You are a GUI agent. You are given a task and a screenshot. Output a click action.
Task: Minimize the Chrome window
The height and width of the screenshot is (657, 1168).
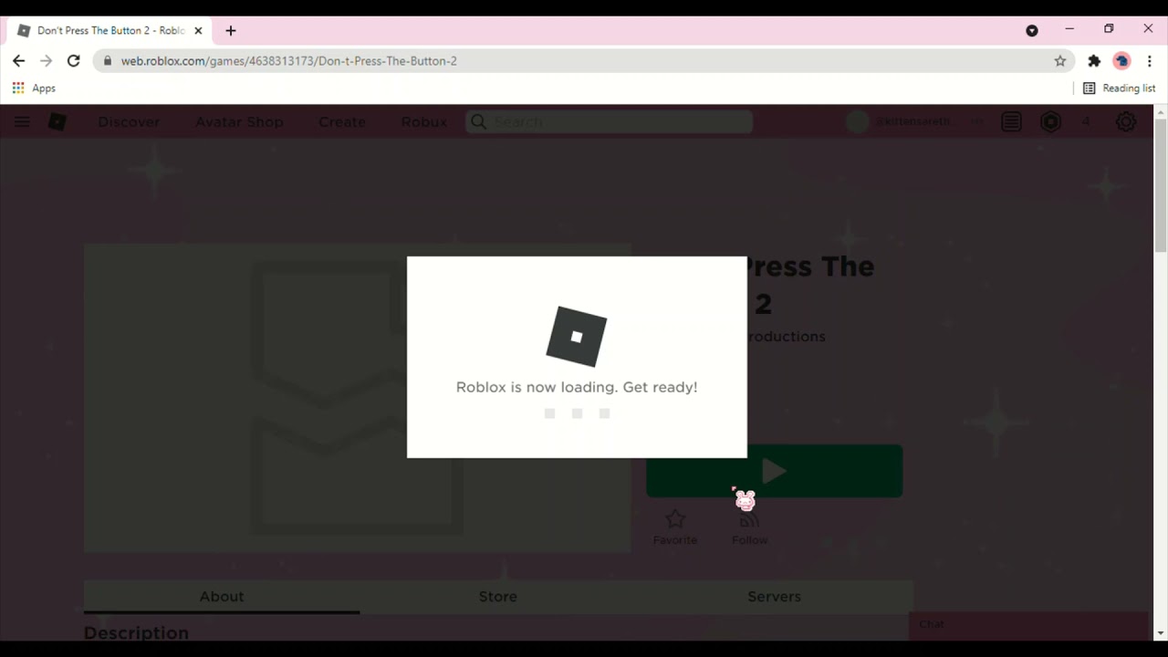[x=1069, y=29]
